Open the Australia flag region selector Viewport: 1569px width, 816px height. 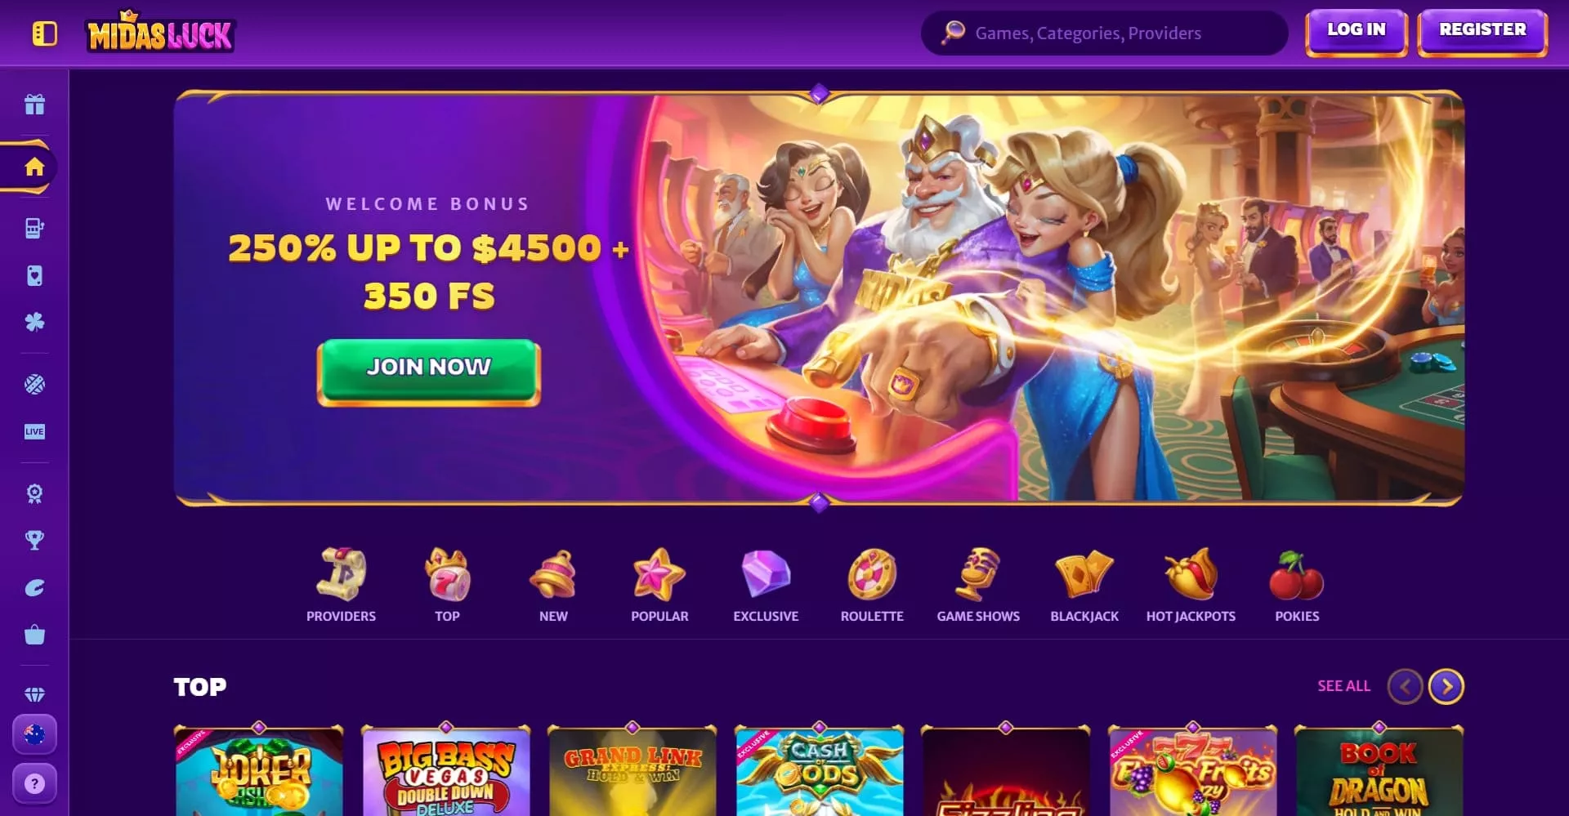coord(34,734)
